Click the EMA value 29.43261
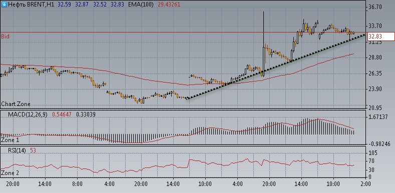This screenshot has width=395, height=193. point(169,4)
